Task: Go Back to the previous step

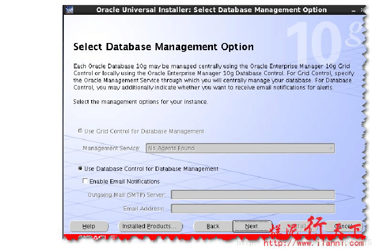Action: pyautogui.click(x=213, y=226)
